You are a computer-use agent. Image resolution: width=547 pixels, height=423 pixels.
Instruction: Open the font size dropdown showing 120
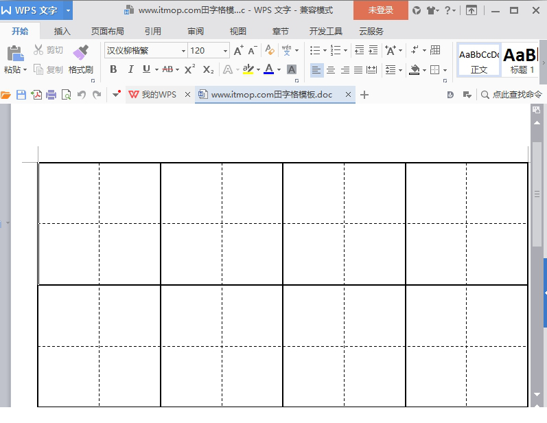[225, 51]
